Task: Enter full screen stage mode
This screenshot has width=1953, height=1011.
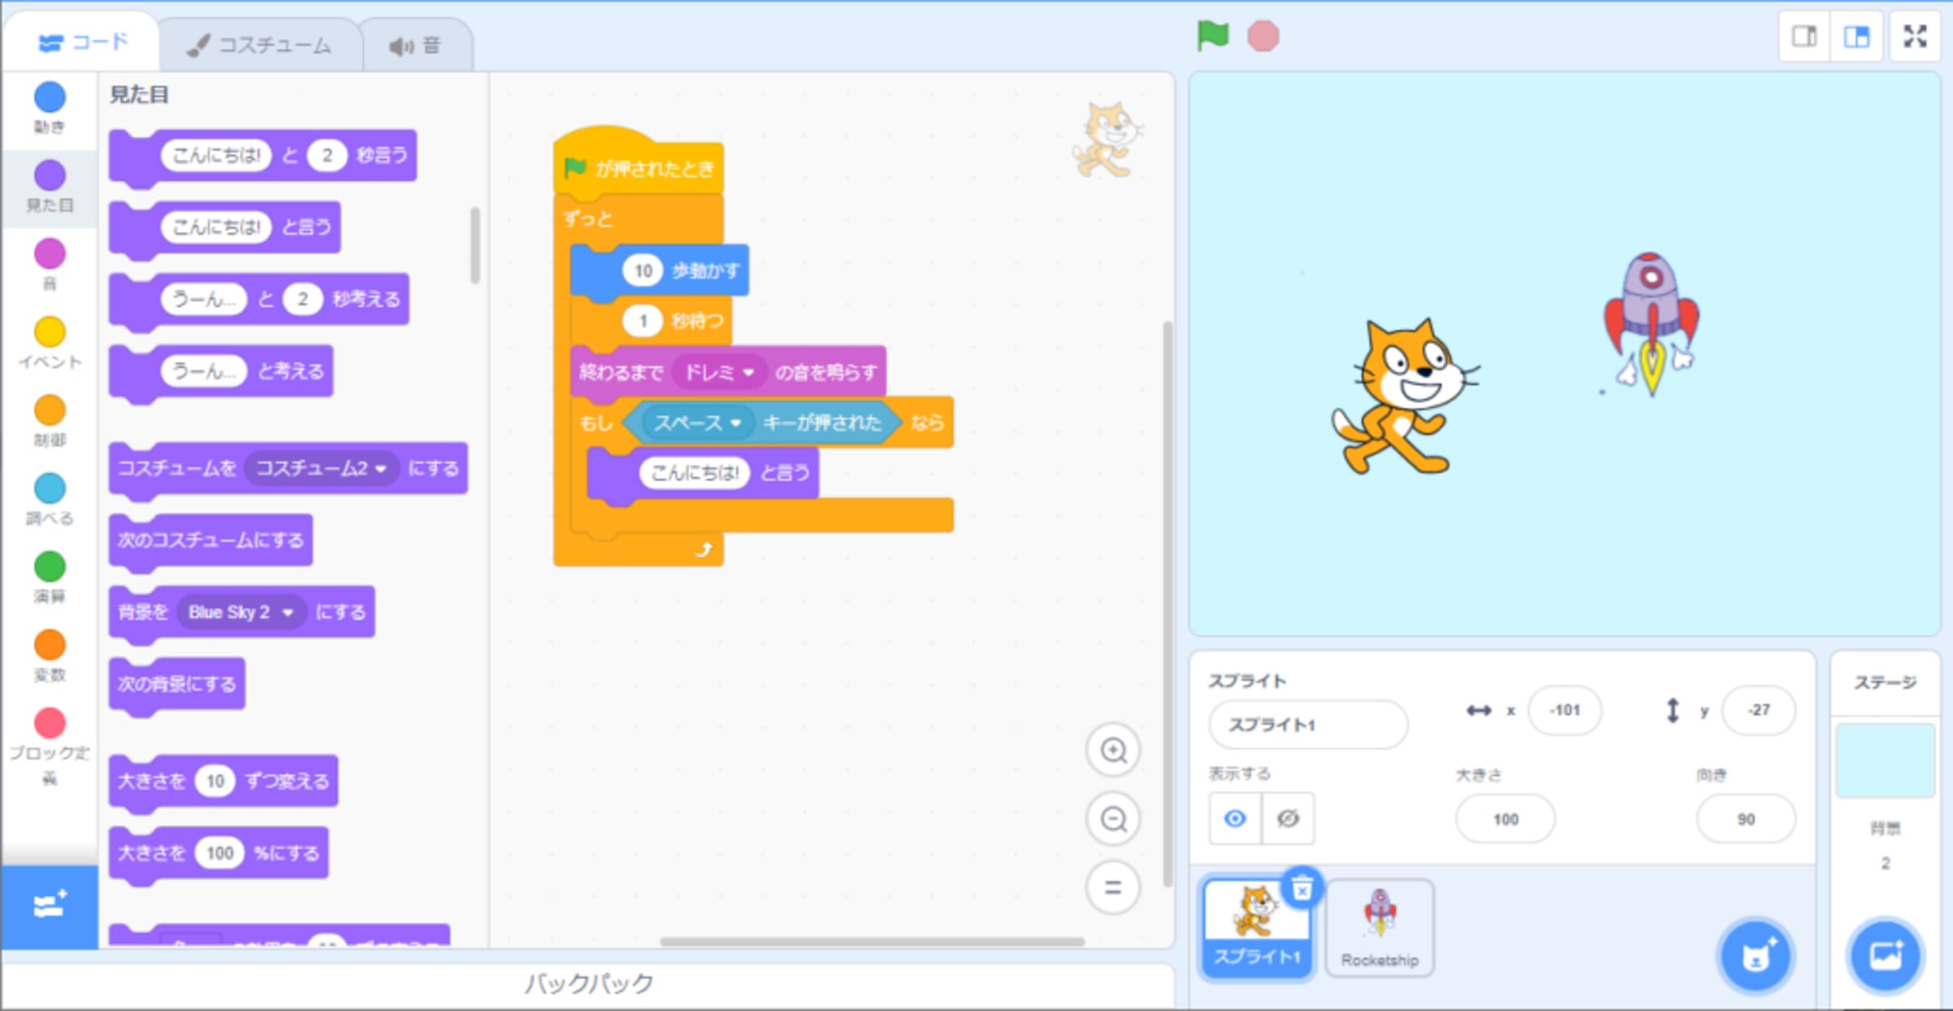Action: tap(1915, 37)
